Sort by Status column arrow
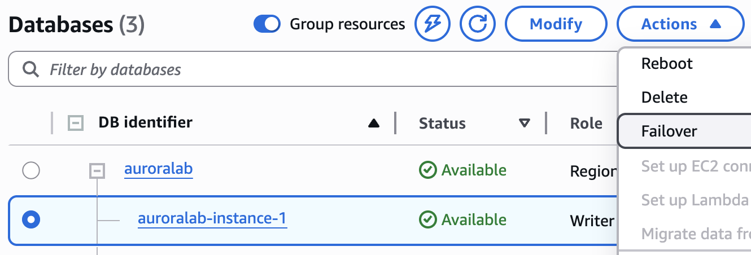The image size is (751, 255). pyautogui.click(x=525, y=124)
